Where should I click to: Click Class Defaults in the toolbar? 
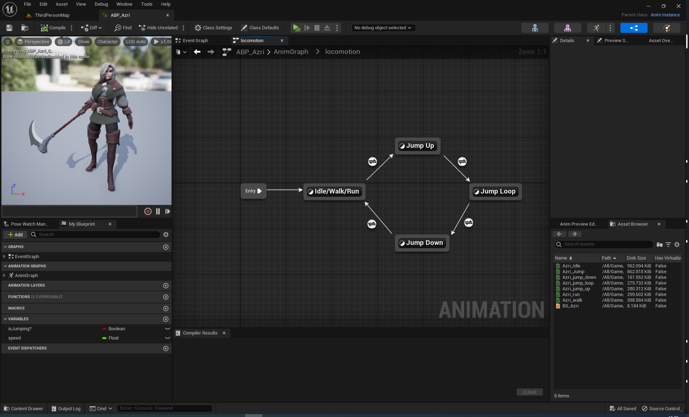point(260,28)
